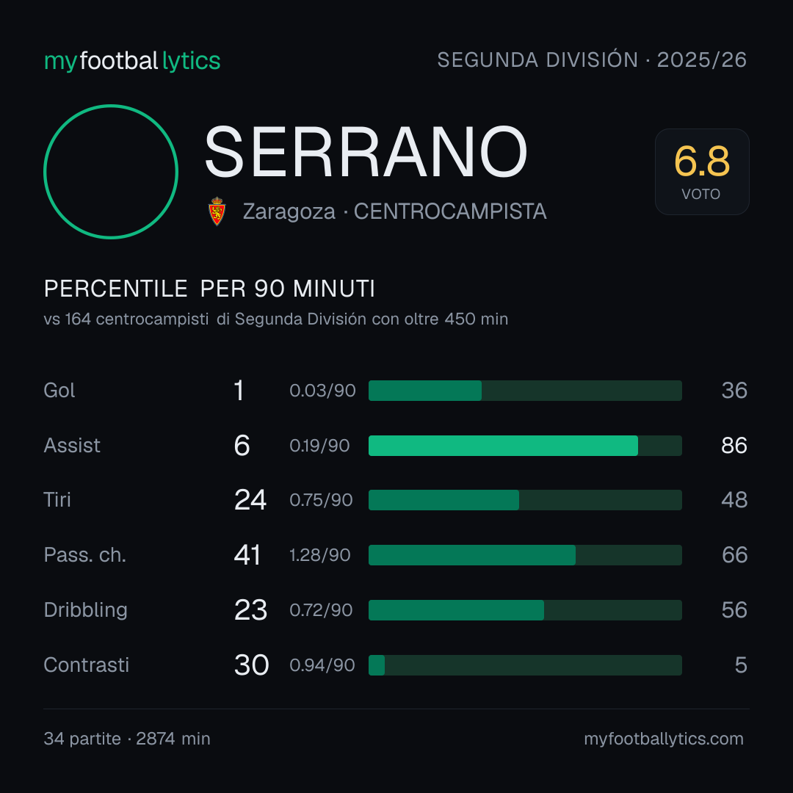Select the Assist stat label
This screenshot has width=793, height=793.
(72, 446)
